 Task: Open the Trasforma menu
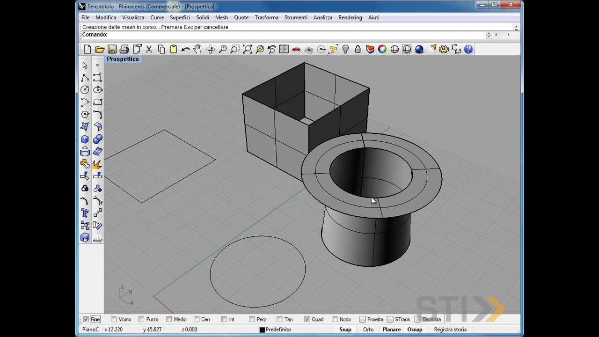267,17
